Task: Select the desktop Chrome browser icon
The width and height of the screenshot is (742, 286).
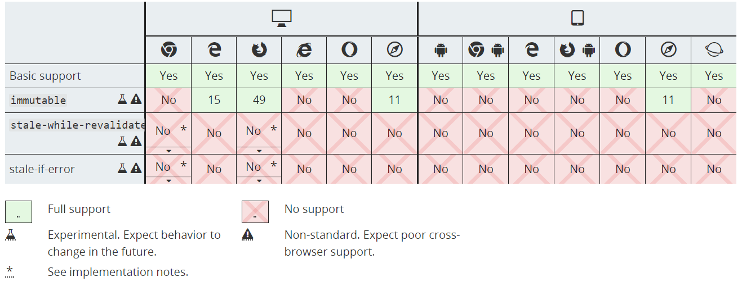Action: [168, 50]
